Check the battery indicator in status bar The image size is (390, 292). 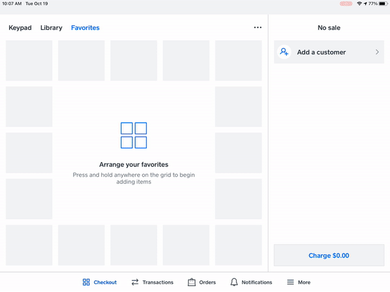coord(380,4)
